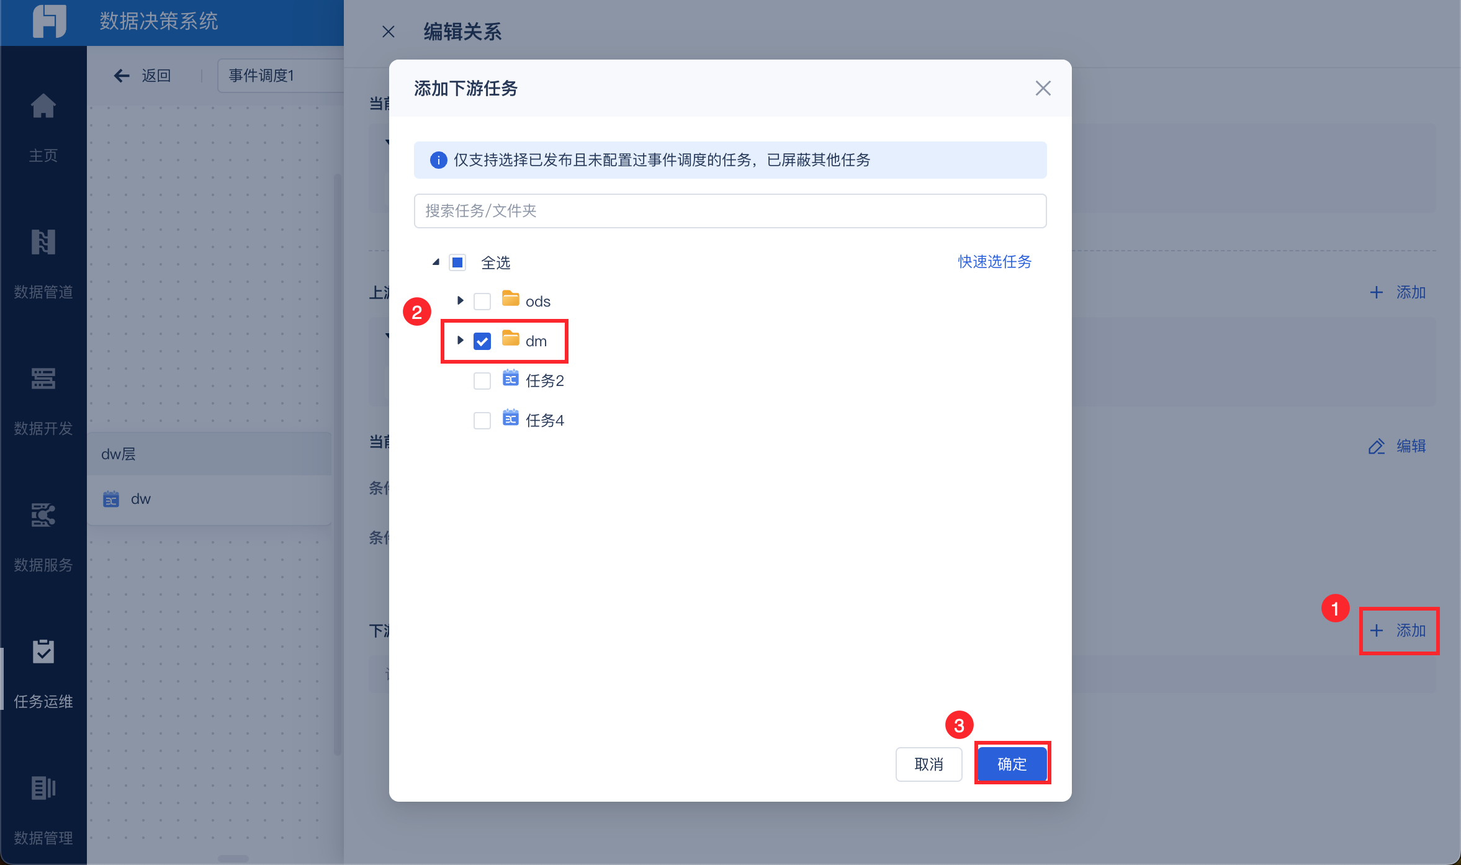The image size is (1461, 865).
Task: Uncheck the dm folder checkbox
Action: 482,341
